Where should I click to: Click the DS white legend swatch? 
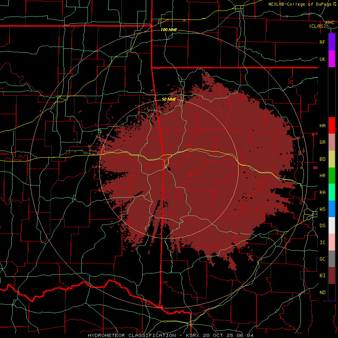pyautogui.click(x=332, y=225)
